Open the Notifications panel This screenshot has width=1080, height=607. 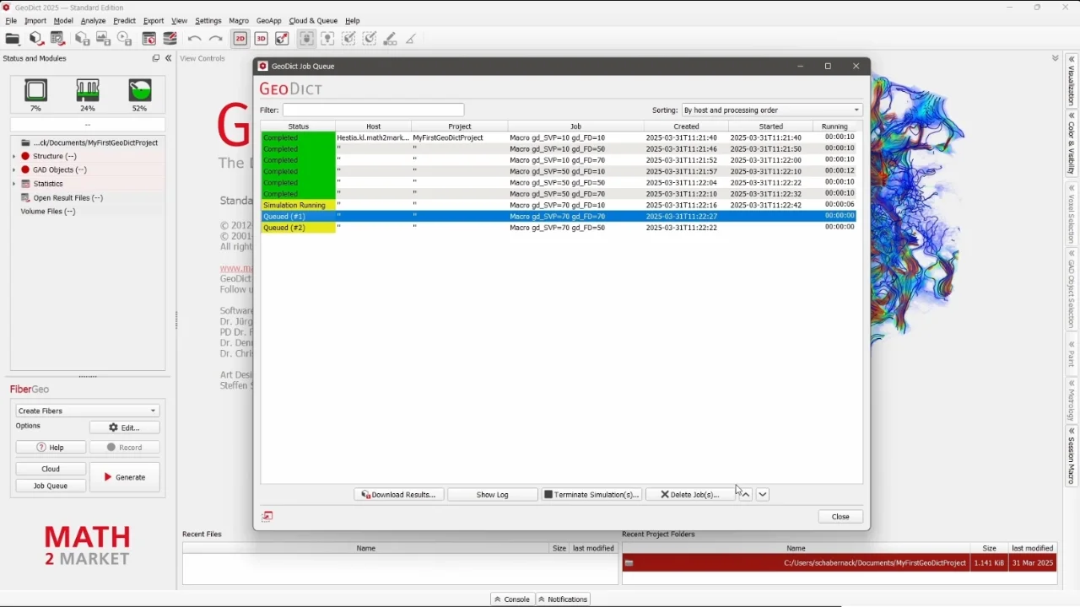point(563,599)
